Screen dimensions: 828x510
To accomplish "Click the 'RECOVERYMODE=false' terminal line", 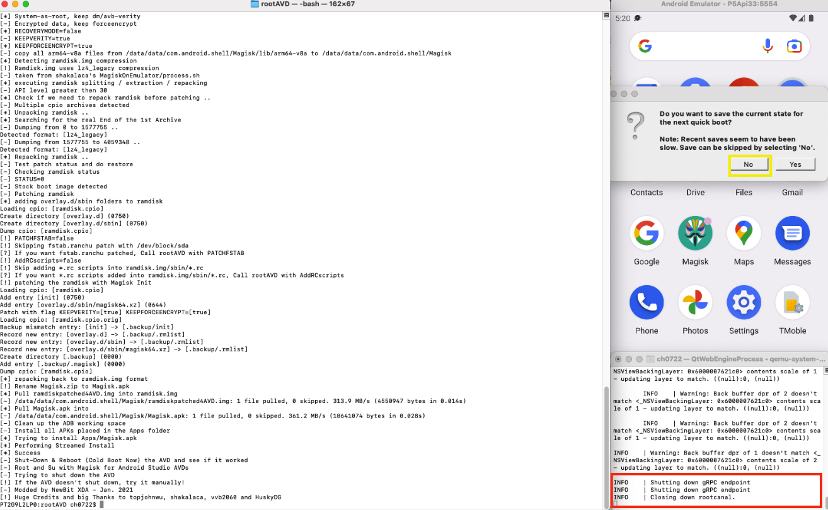I will (41, 31).
